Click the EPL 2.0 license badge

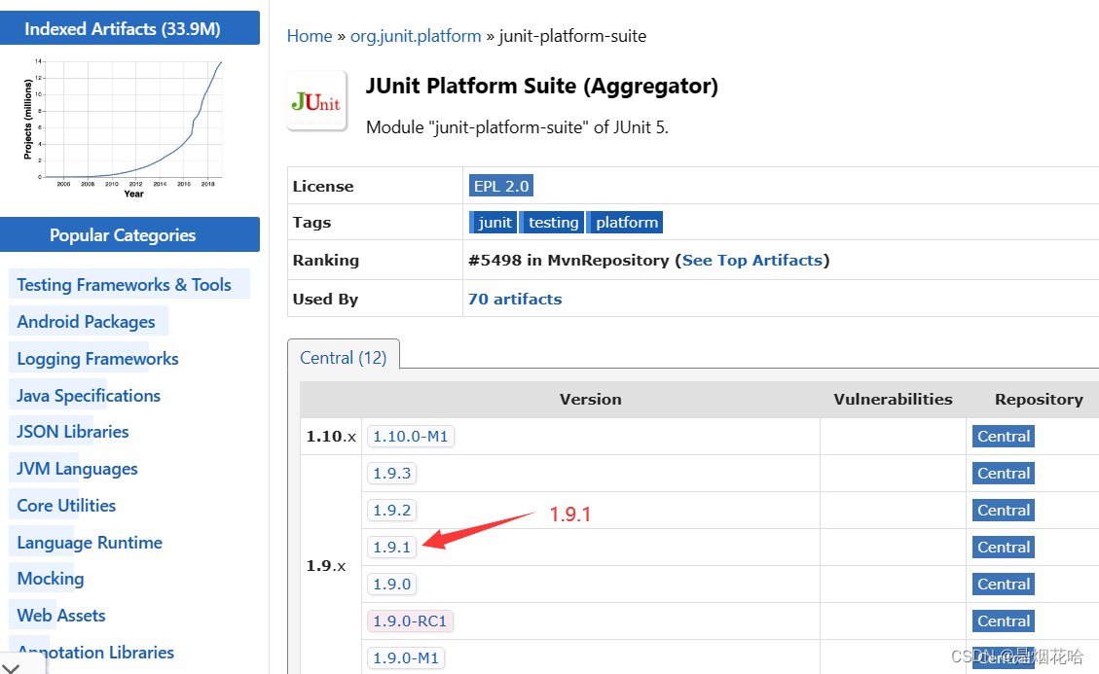tap(501, 186)
